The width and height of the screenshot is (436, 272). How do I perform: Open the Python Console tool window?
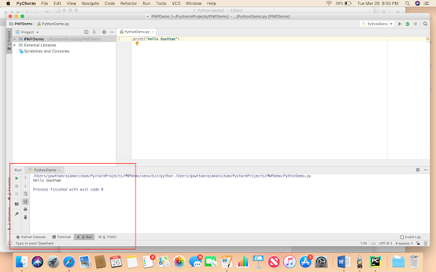pyautogui.click(x=31, y=237)
